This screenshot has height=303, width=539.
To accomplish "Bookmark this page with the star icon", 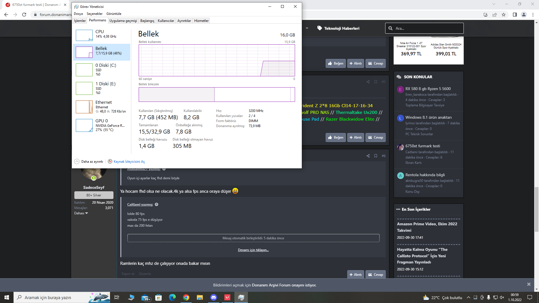I will coord(504,15).
